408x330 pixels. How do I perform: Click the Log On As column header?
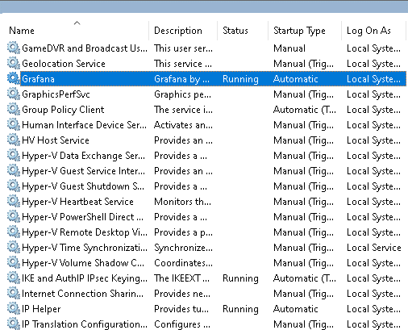coord(368,31)
